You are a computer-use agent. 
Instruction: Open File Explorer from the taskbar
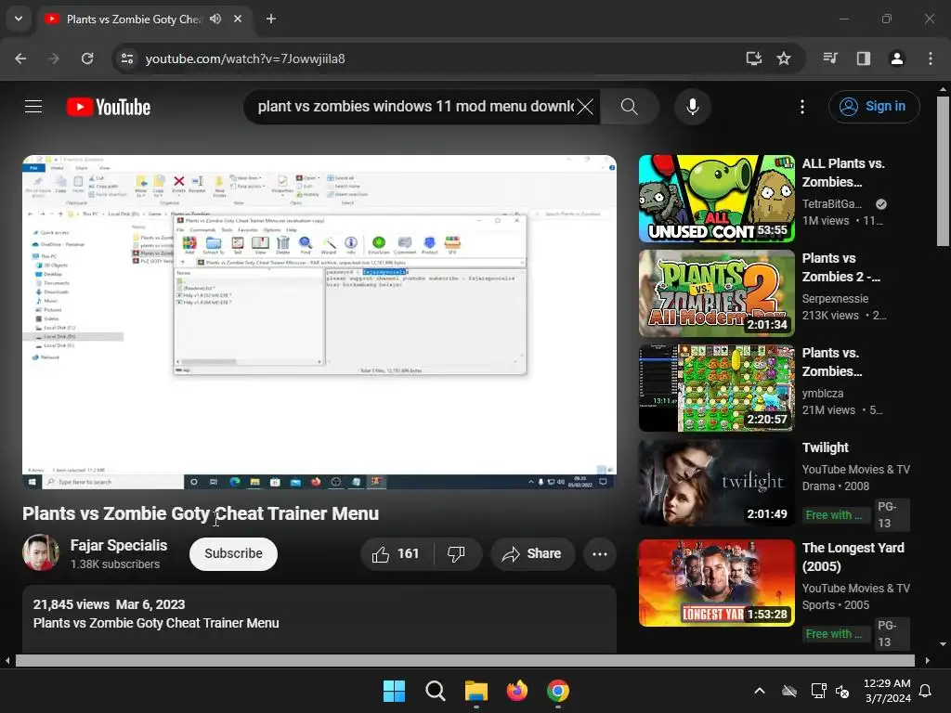(x=476, y=691)
